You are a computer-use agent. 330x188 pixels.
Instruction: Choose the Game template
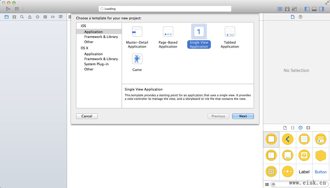137,62
